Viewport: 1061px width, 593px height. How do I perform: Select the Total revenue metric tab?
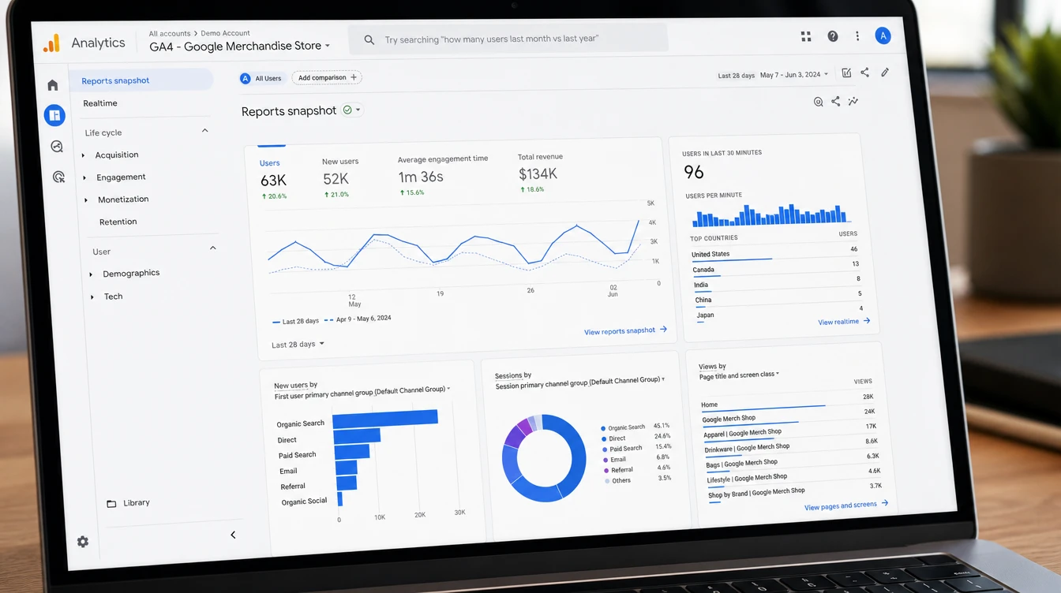click(539, 173)
